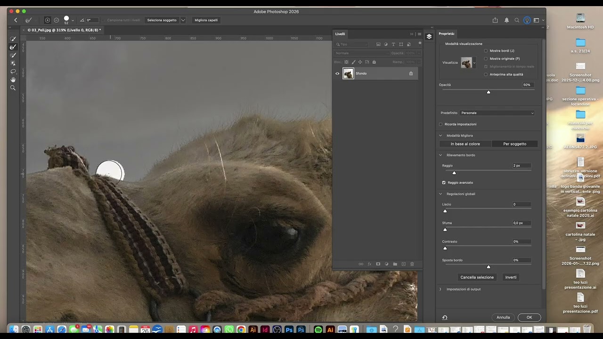603x339 pixels.
Task: Select the Refine Edge Brush tool
Action: pos(13,47)
